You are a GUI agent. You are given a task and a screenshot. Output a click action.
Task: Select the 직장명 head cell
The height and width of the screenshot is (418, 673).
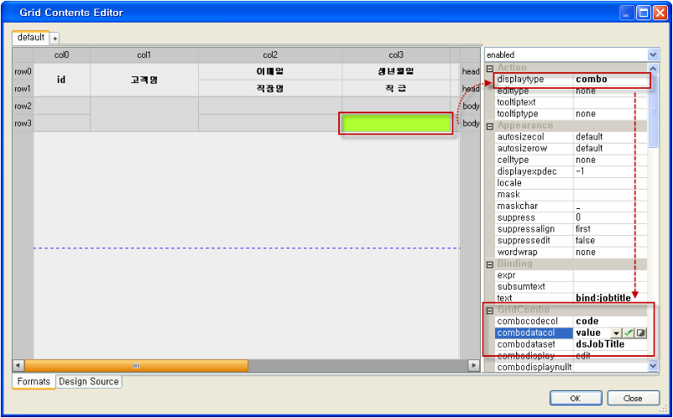(x=270, y=88)
